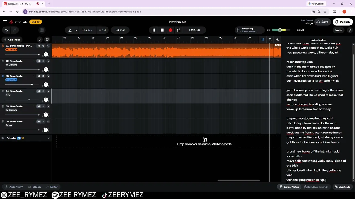
Task: Open the Effects panel tab
Action: [x=34, y=187]
